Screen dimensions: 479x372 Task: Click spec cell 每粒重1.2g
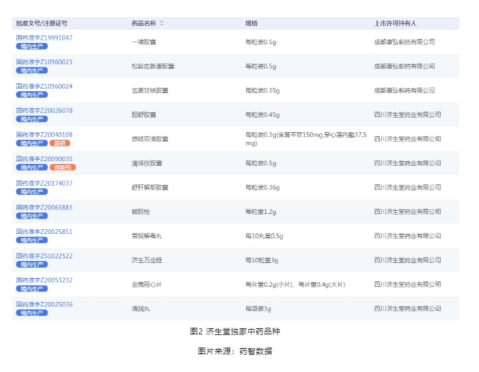pyautogui.click(x=261, y=211)
